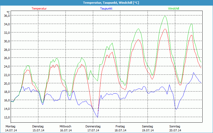
Task: Click the chart title bar text
Action: 111,3
